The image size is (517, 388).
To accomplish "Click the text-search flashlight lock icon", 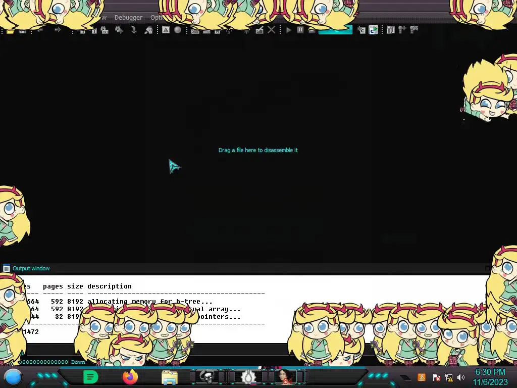I will pyautogui.click(x=148, y=30).
